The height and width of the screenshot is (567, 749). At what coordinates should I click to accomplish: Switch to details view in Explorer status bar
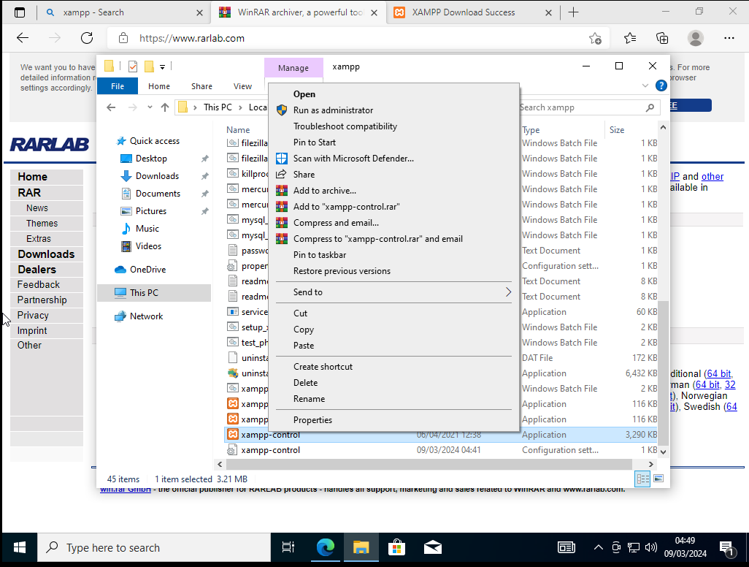(x=643, y=479)
